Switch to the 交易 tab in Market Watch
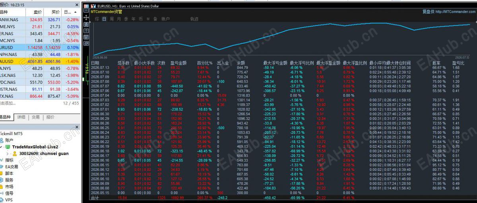The image size is (477, 203). (36, 117)
